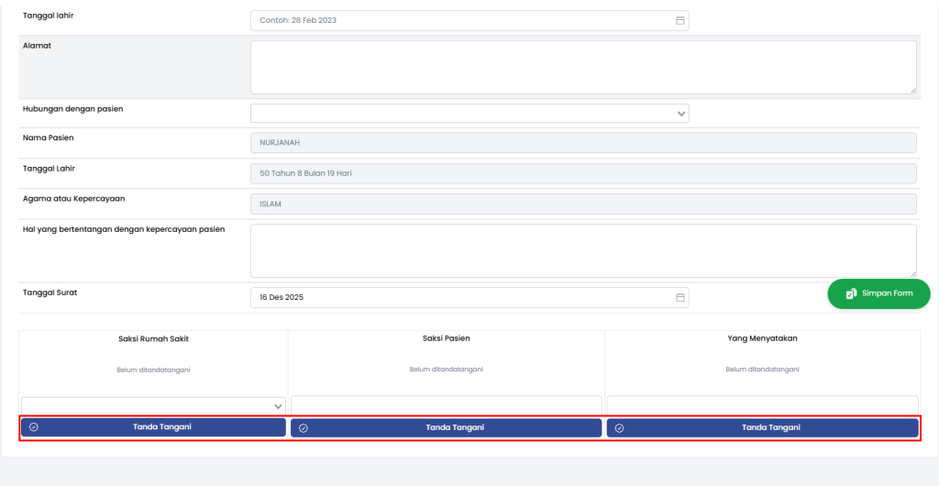Click the Tanggal lahir date input
Viewport: 939px width, 486px height.
[x=458, y=20]
